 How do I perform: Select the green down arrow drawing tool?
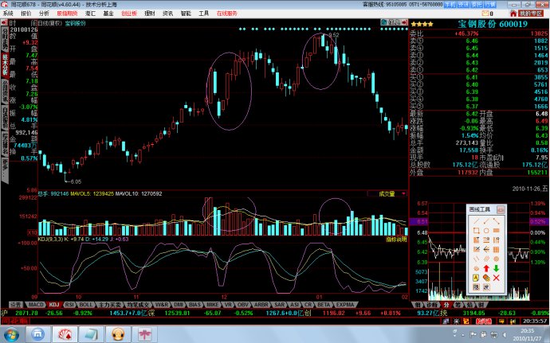(496, 267)
